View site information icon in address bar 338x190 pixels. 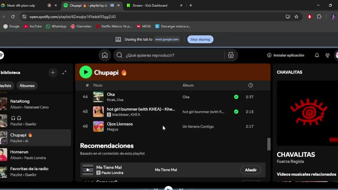24,17
